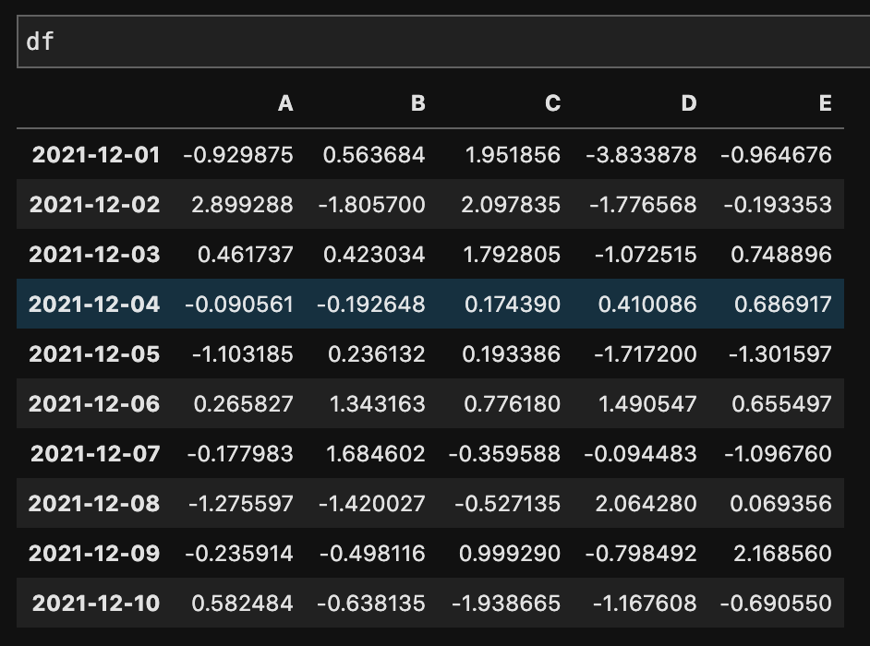The height and width of the screenshot is (646, 870).
Task: Click row index 2021-12-08
Action: 94,504
